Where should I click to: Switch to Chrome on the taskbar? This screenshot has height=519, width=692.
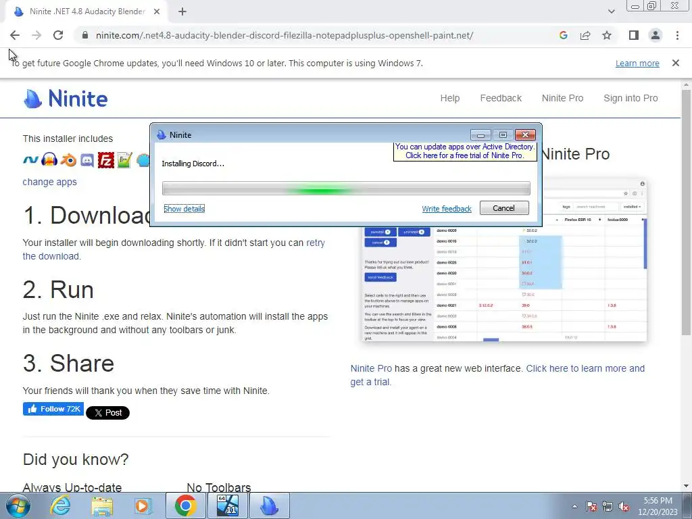pyautogui.click(x=185, y=505)
